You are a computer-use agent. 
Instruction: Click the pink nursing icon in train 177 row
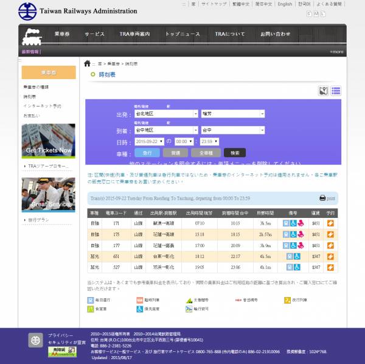(301, 245)
